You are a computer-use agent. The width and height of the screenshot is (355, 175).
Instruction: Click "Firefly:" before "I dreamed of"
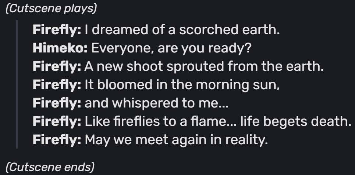tap(57, 30)
